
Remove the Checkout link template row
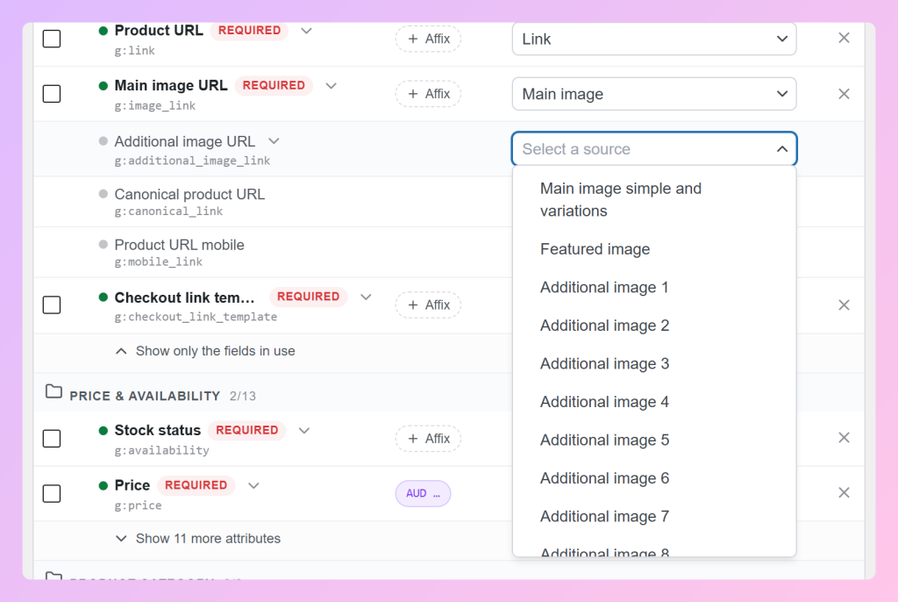coord(844,305)
